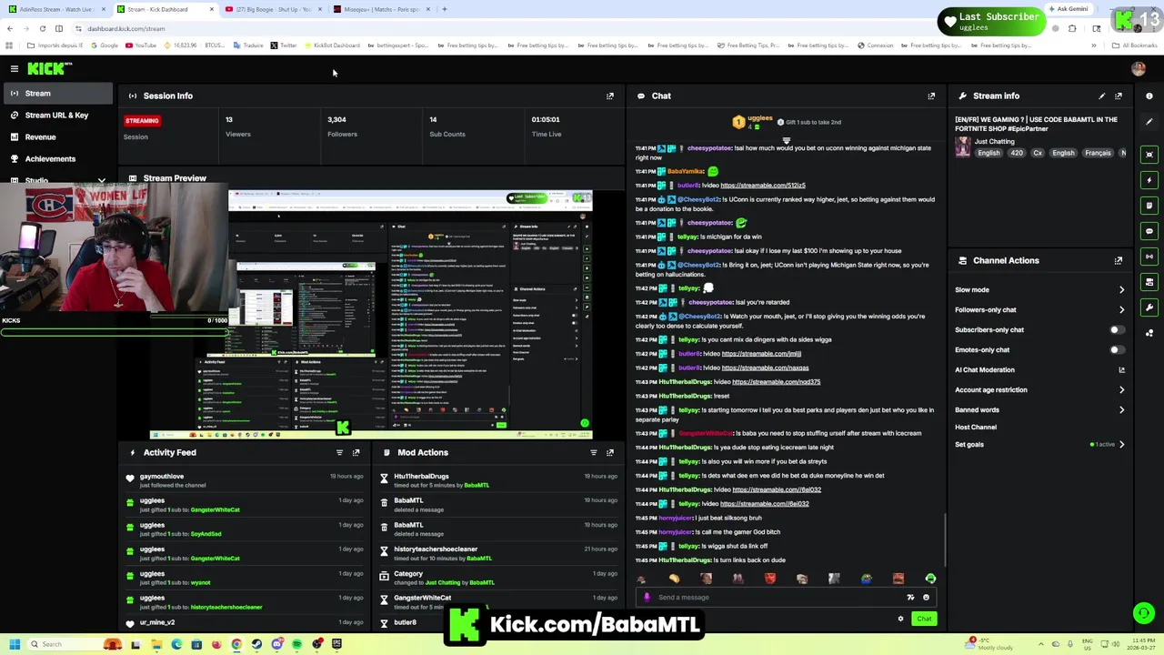This screenshot has height=655, width=1164.
Task: Expand Banned words settings
Action: point(1121,410)
